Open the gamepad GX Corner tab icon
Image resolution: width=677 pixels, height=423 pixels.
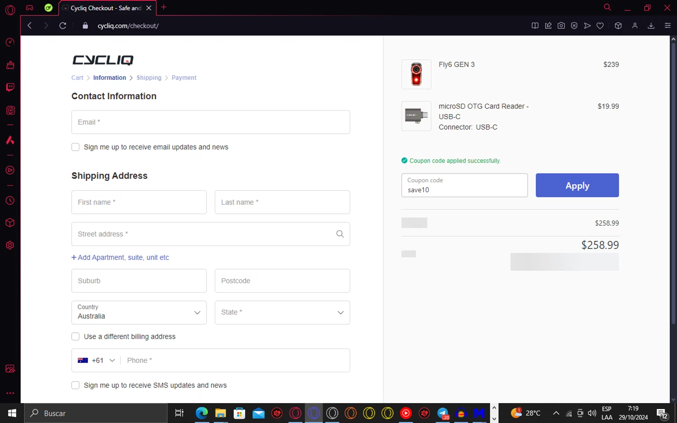point(29,8)
